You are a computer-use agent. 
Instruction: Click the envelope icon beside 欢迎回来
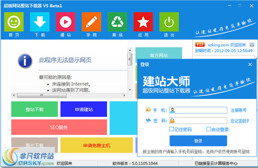click(x=252, y=45)
